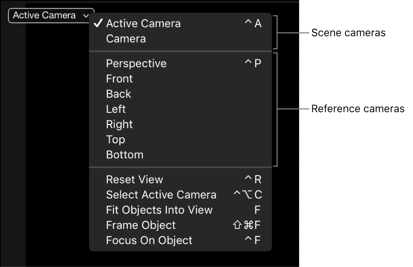The image size is (413, 267).
Task: Click the chevron on the camera pop-up button
Action: (x=86, y=16)
